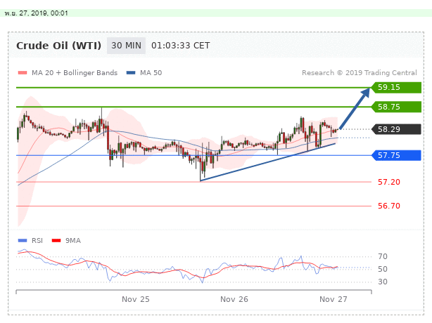Click the Nov 27 date axis label

333,299
